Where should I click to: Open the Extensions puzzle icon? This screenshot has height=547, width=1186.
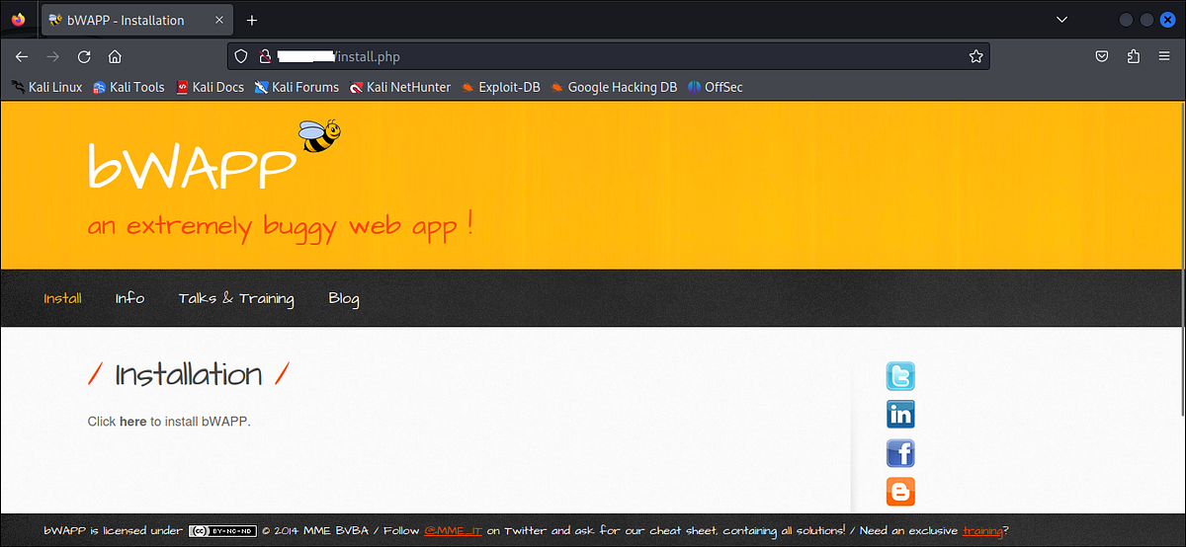(x=1134, y=56)
